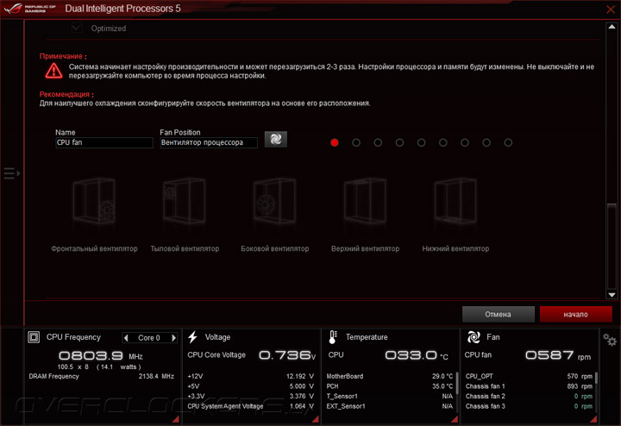Image resolution: width=621 pixels, height=426 pixels.
Task: Click the MotherBoard temperature row
Action: [390, 376]
